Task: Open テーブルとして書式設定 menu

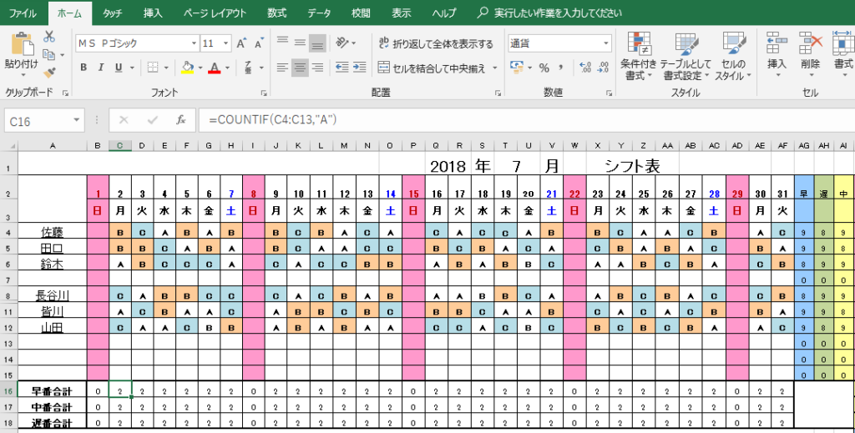Action: pyautogui.click(x=686, y=56)
